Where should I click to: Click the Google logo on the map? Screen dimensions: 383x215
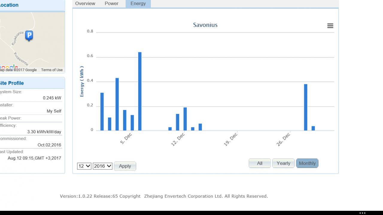9,67
